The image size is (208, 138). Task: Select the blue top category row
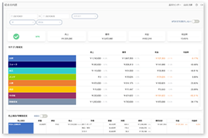tap(42, 58)
